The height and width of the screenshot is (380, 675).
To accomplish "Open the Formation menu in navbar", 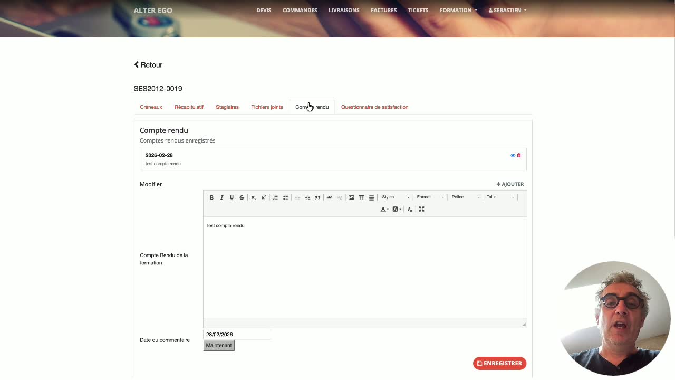I will pyautogui.click(x=458, y=10).
